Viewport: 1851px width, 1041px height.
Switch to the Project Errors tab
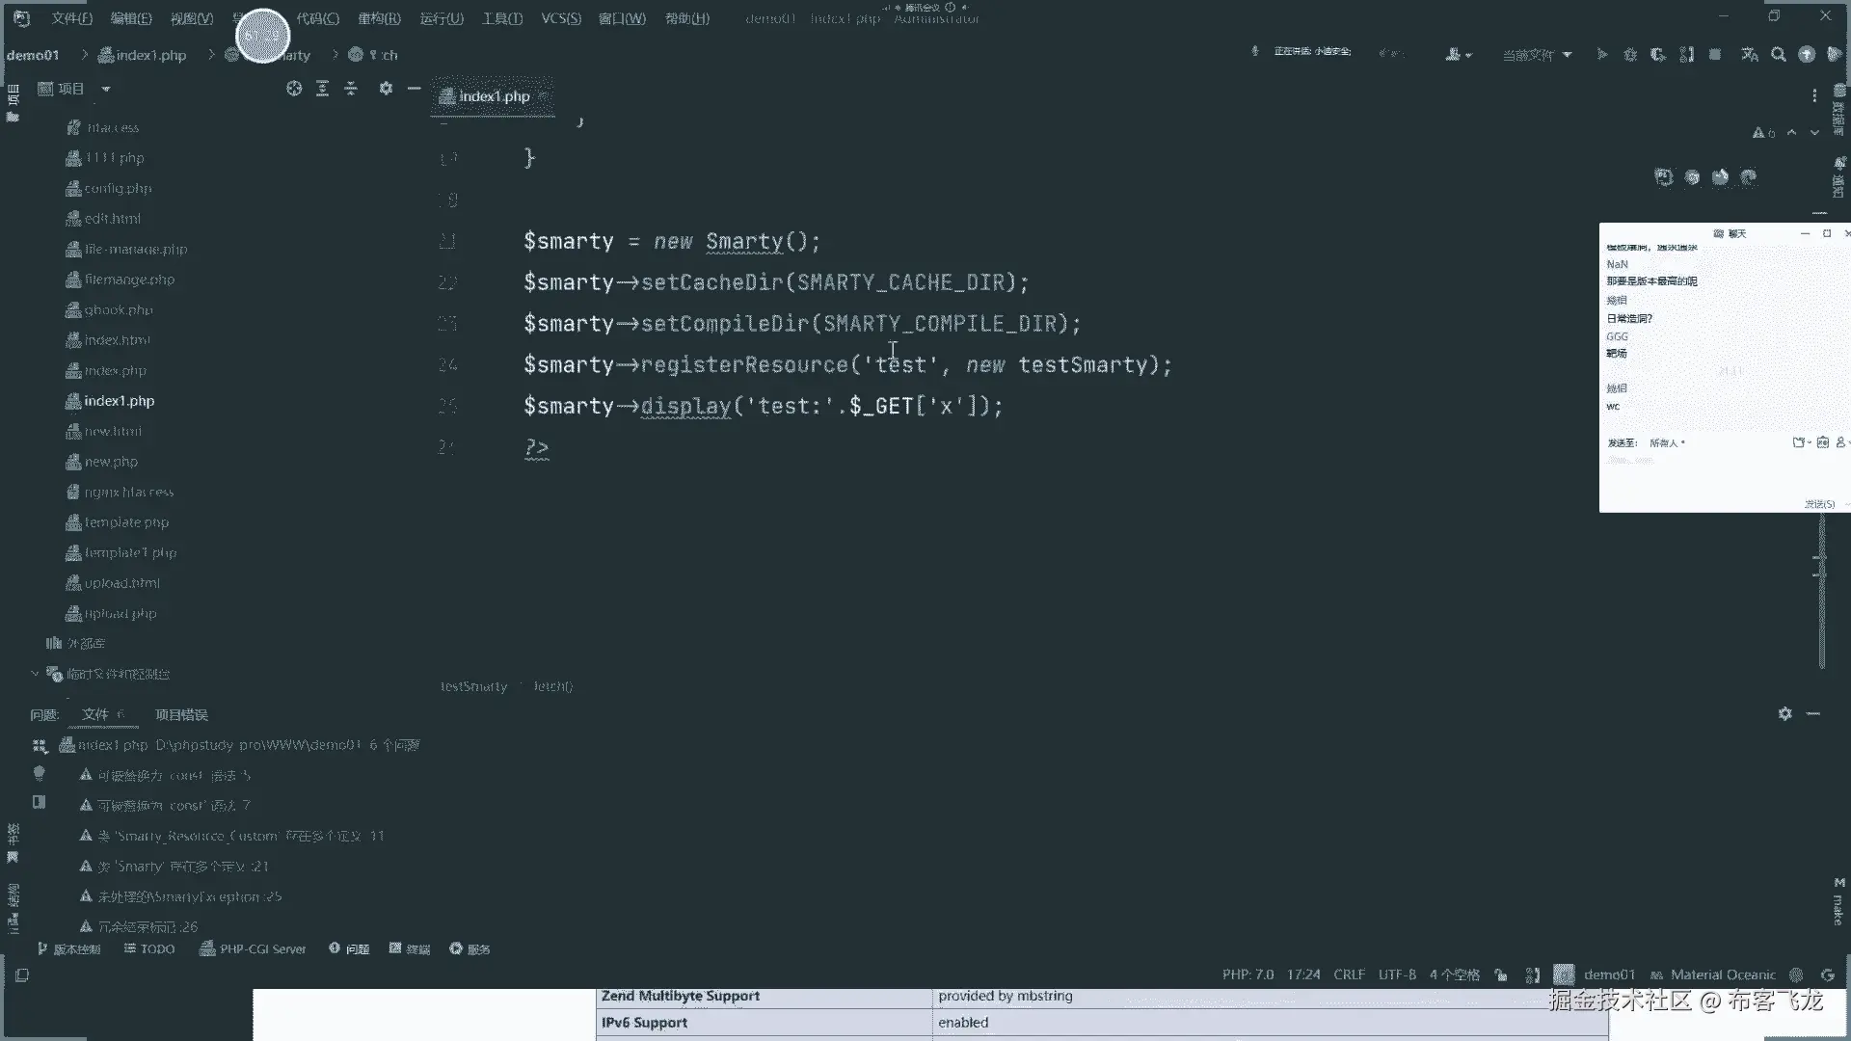coord(181,714)
